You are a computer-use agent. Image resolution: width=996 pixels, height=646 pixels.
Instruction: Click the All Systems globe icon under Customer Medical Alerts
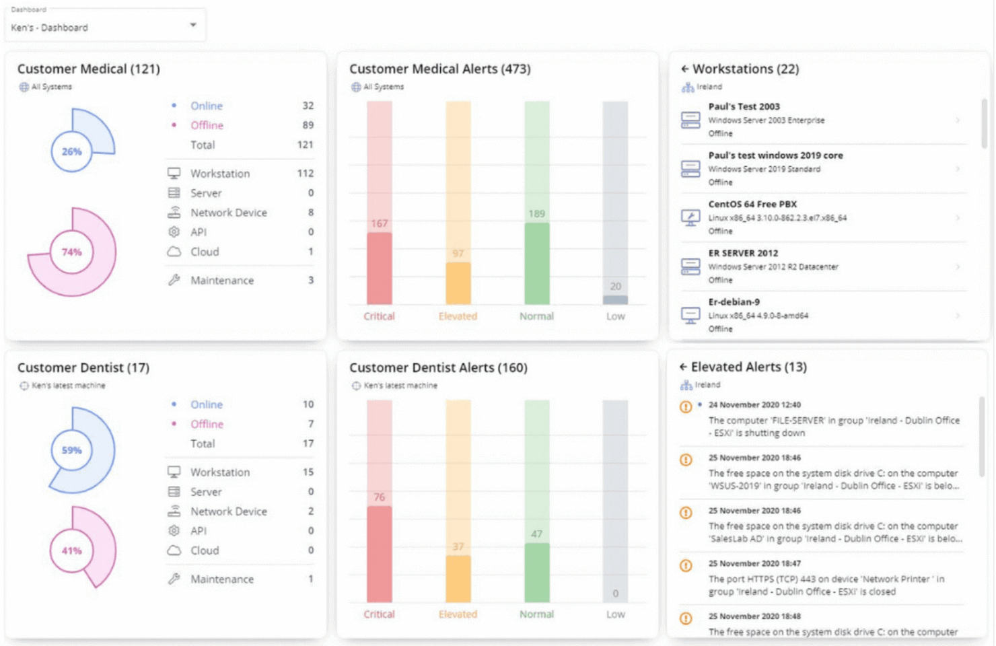click(355, 86)
